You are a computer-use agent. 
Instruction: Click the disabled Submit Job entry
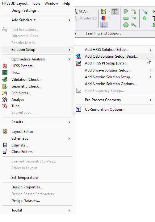click(x=37, y=113)
